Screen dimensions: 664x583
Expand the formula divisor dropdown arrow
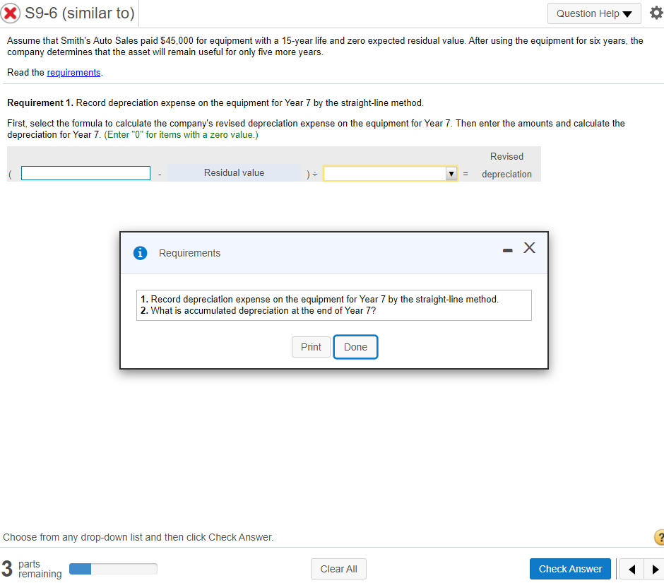coord(451,174)
